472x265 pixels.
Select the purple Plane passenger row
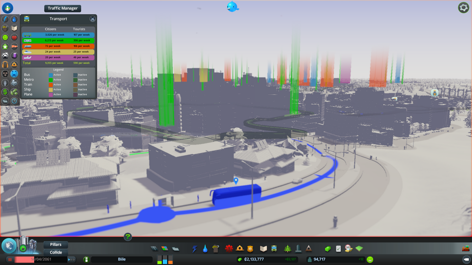(x=59, y=58)
